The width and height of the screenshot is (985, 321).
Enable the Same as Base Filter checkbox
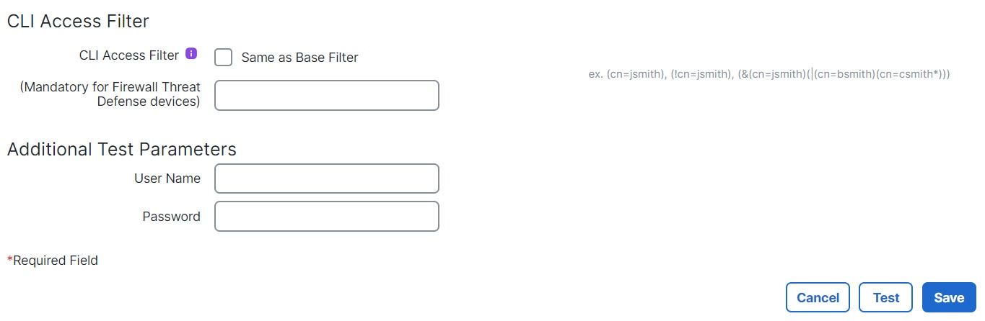point(224,57)
